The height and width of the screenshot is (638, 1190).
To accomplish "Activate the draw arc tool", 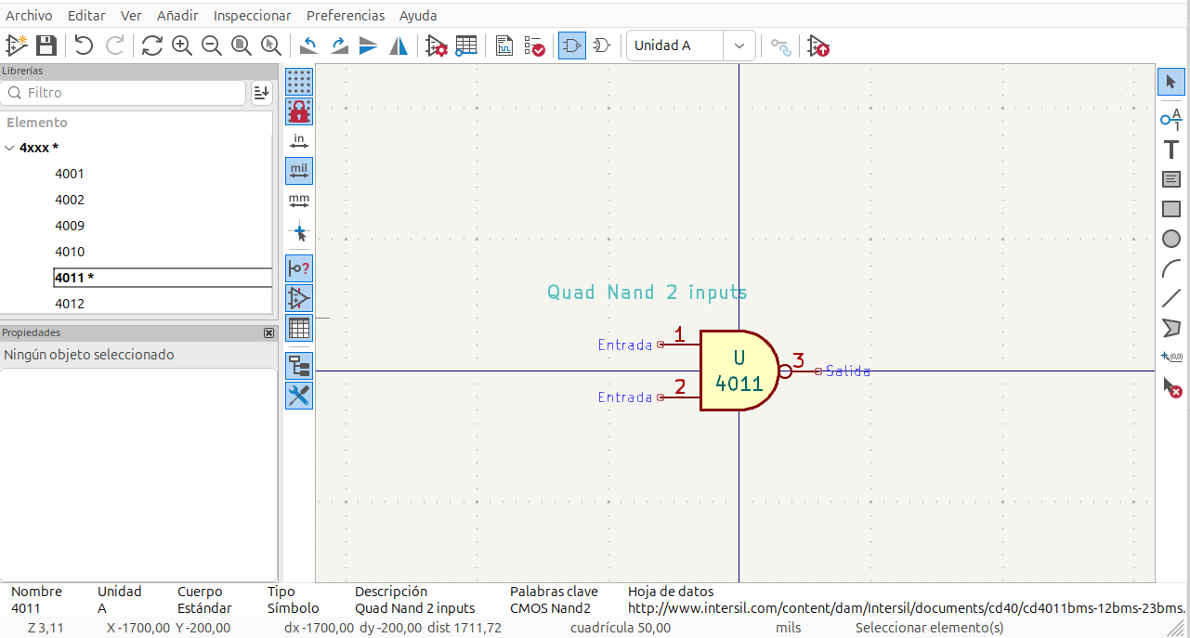I will click(x=1170, y=269).
